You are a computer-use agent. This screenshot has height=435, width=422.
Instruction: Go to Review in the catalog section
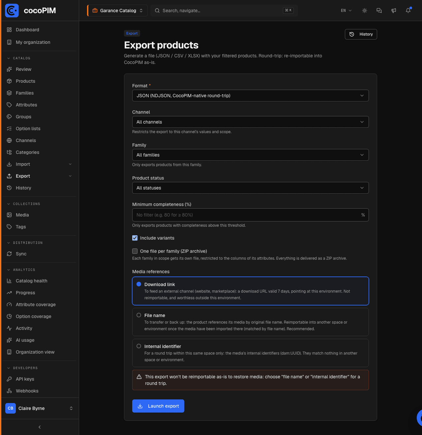40,69
